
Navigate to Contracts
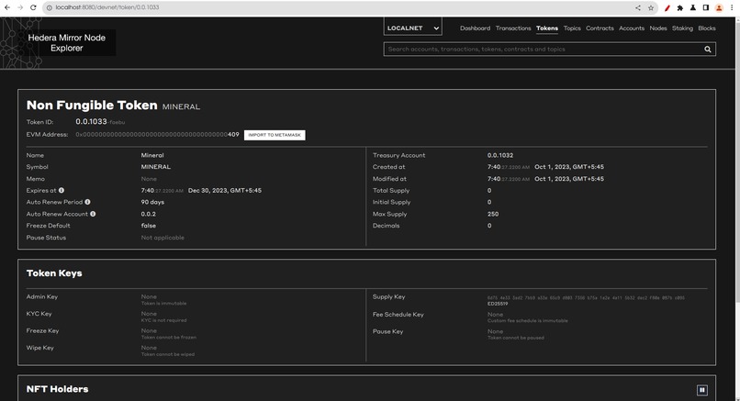coord(600,28)
